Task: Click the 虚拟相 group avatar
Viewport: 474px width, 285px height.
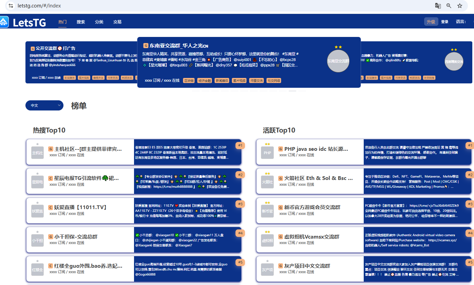Action: pos(267,241)
